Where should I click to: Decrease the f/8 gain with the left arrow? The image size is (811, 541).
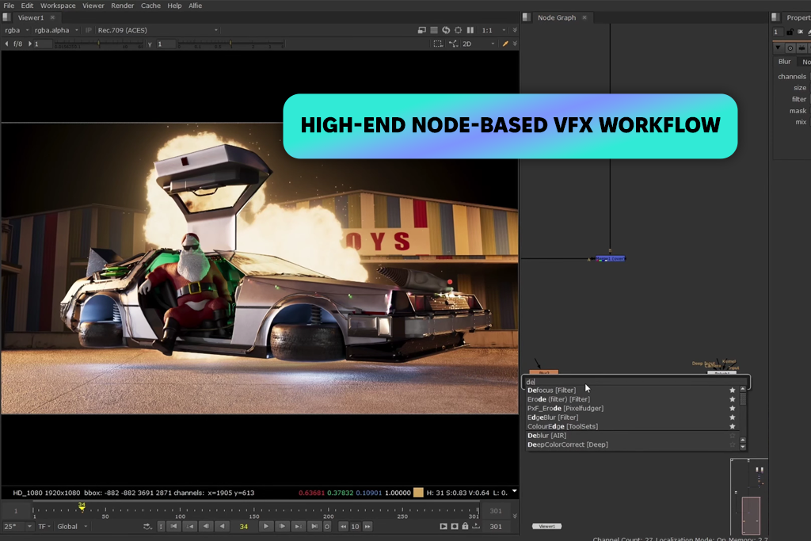6,44
